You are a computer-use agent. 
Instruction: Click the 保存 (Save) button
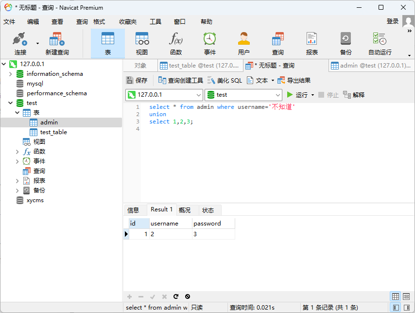pyautogui.click(x=137, y=81)
